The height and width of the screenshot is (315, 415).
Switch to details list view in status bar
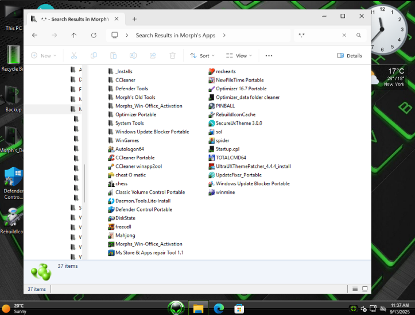click(x=355, y=289)
